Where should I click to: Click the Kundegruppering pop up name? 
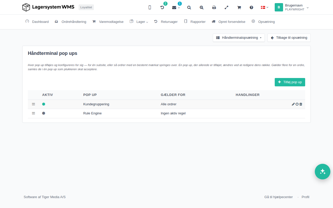coord(96,104)
